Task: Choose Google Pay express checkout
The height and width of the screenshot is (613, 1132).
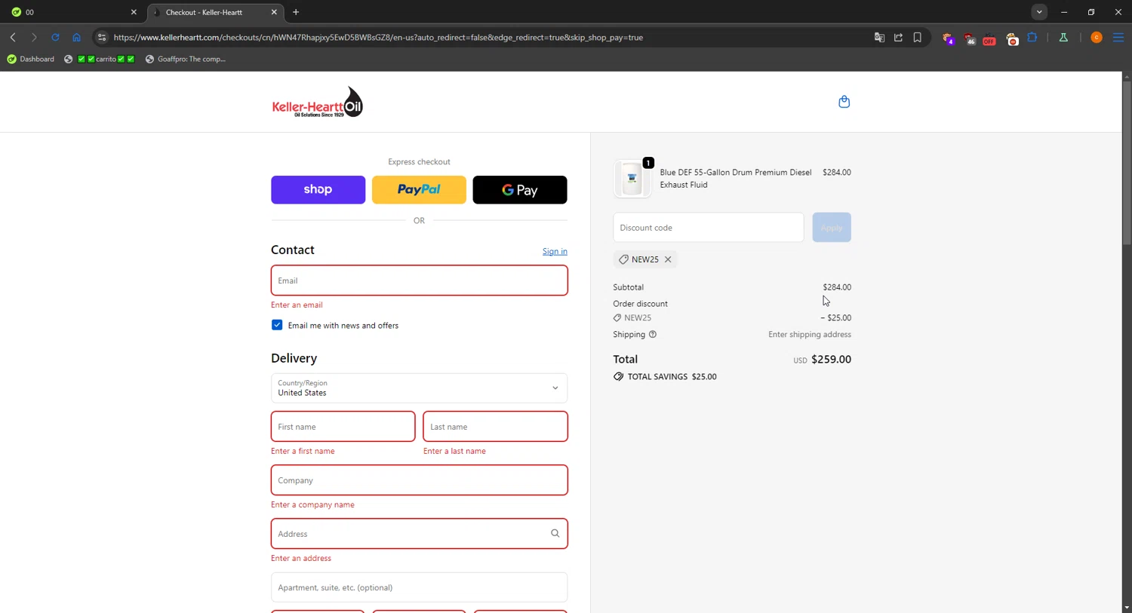Action: pyautogui.click(x=520, y=190)
